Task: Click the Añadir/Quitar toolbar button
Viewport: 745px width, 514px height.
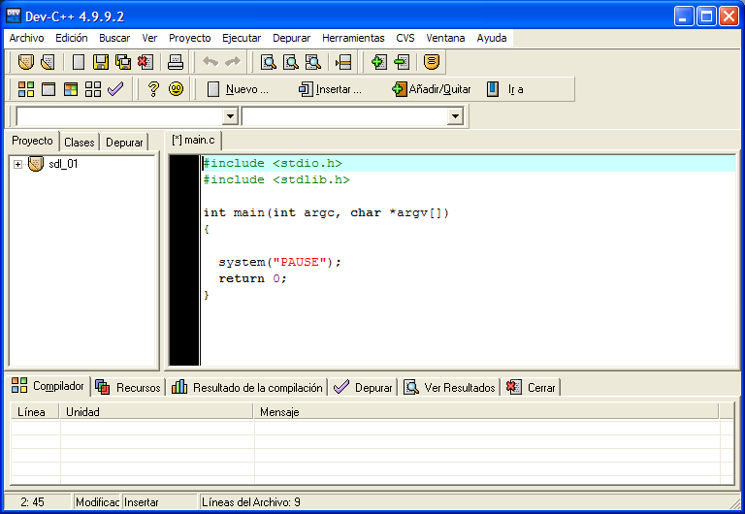Action: coord(431,89)
